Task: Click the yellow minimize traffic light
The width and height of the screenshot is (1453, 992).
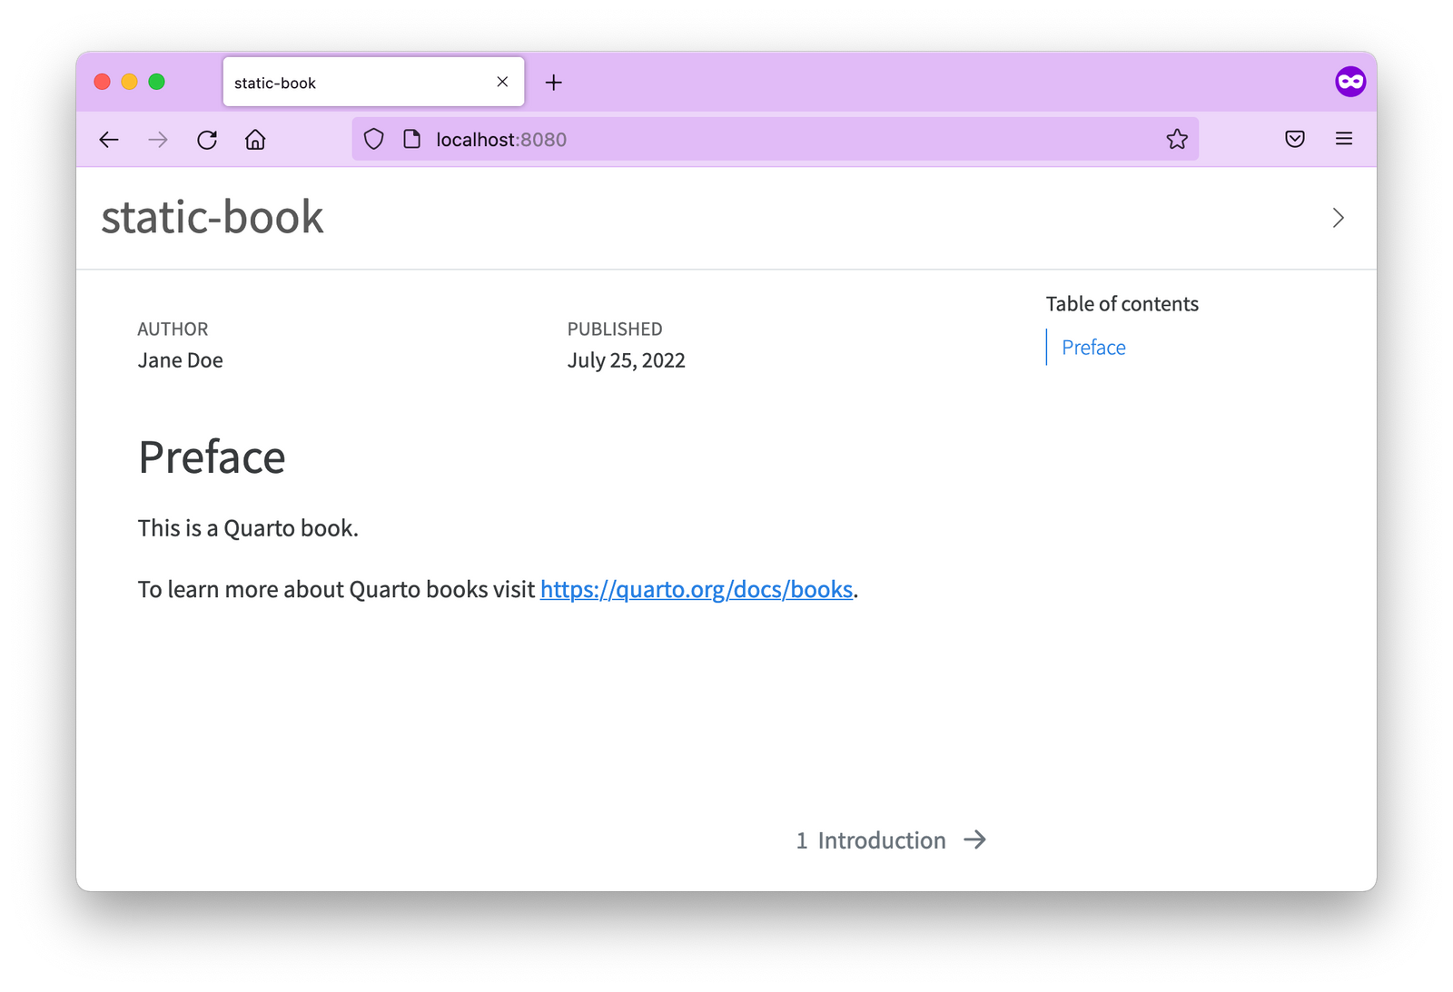Action: [129, 82]
